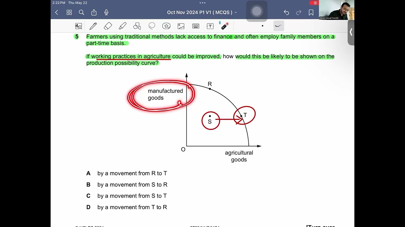Bookmark the current page
The height and width of the screenshot is (227, 405).
click(311, 12)
